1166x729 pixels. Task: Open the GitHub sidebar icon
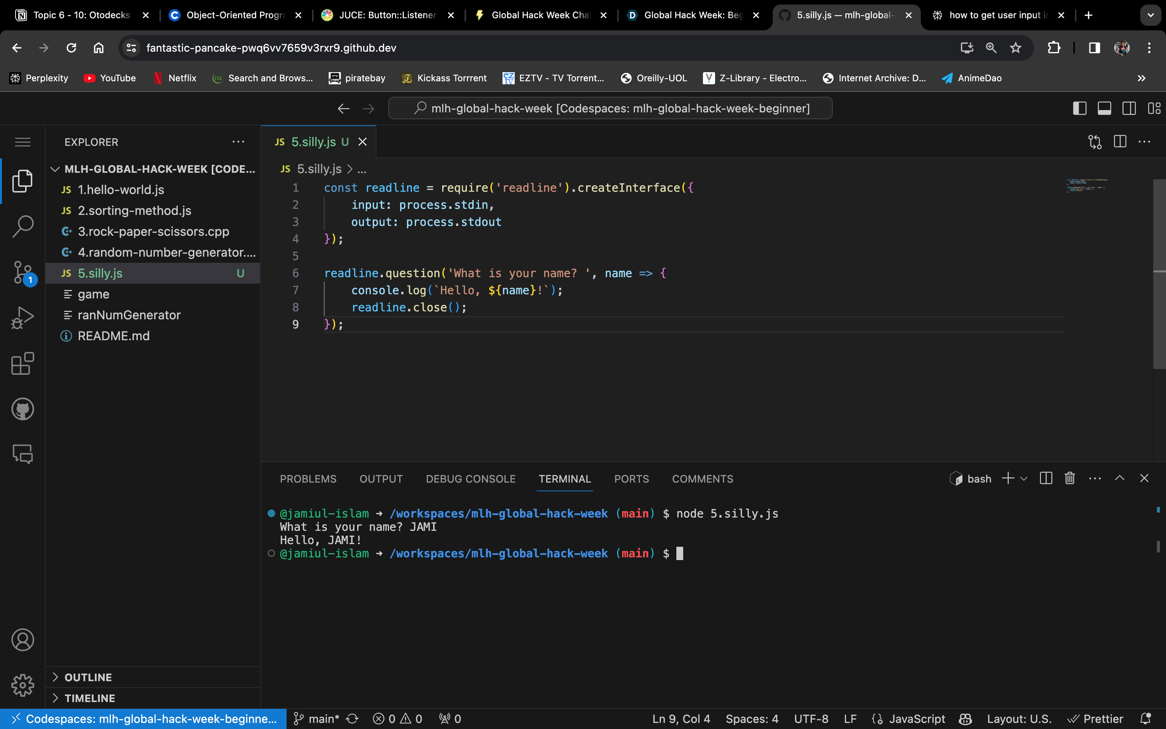pos(22,409)
